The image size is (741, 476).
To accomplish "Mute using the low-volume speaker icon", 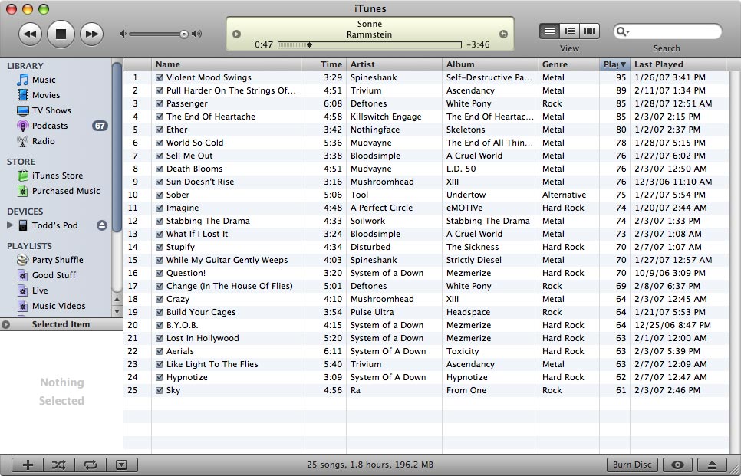I will [x=123, y=34].
